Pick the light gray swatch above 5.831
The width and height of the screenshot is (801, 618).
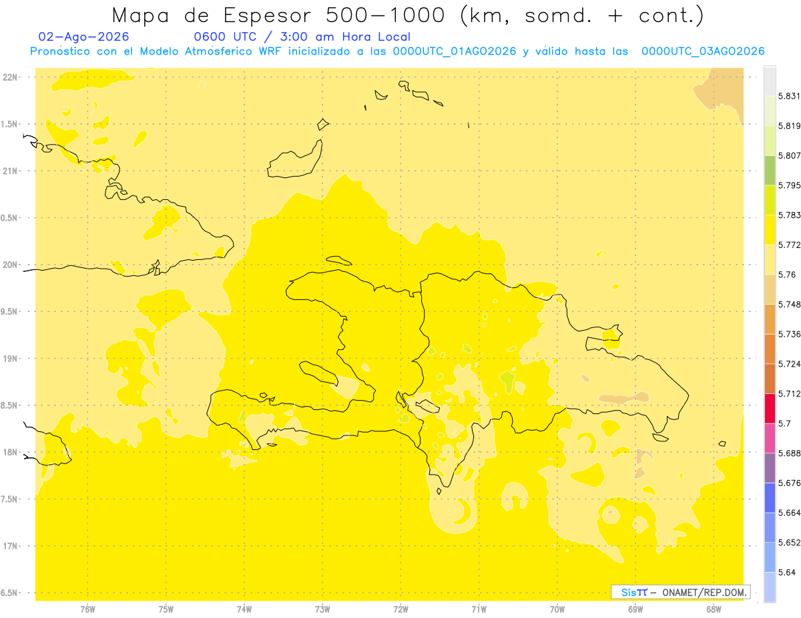[x=770, y=81]
